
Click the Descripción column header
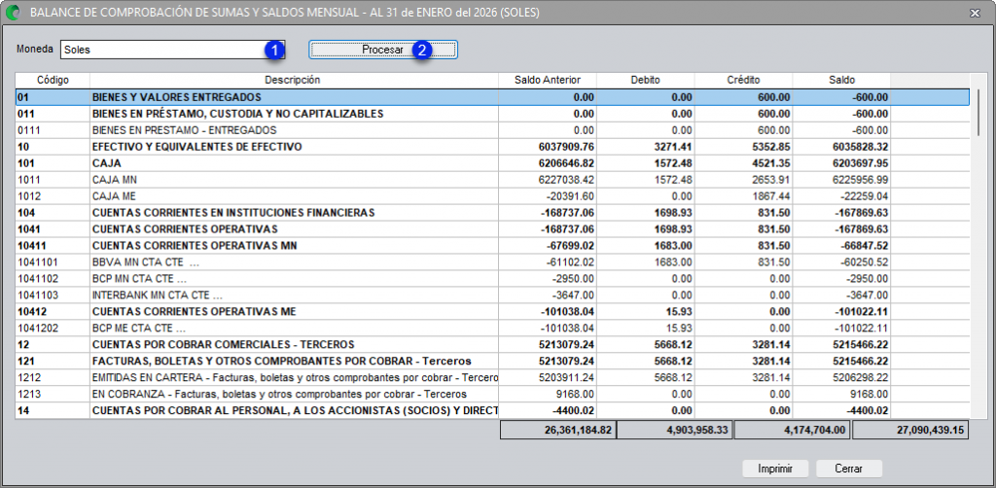point(293,80)
